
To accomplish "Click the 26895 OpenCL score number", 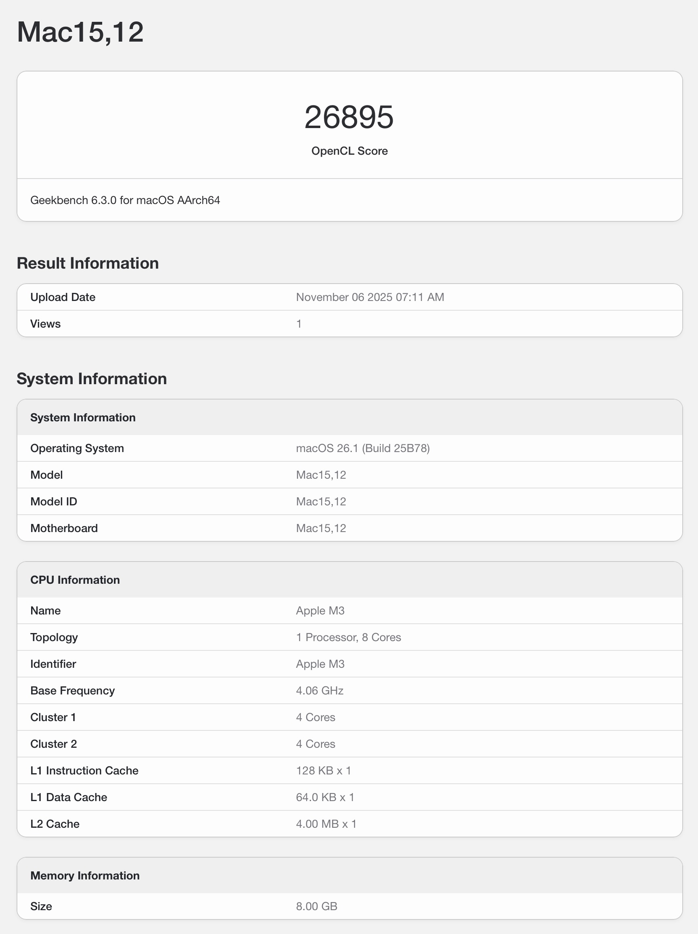I will point(349,118).
